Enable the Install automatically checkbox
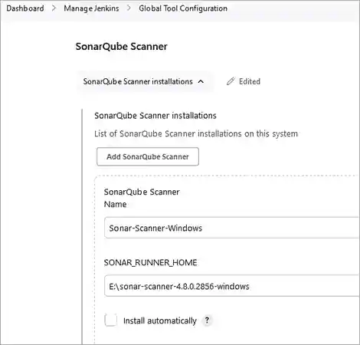360x345 pixels. click(111, 320)
